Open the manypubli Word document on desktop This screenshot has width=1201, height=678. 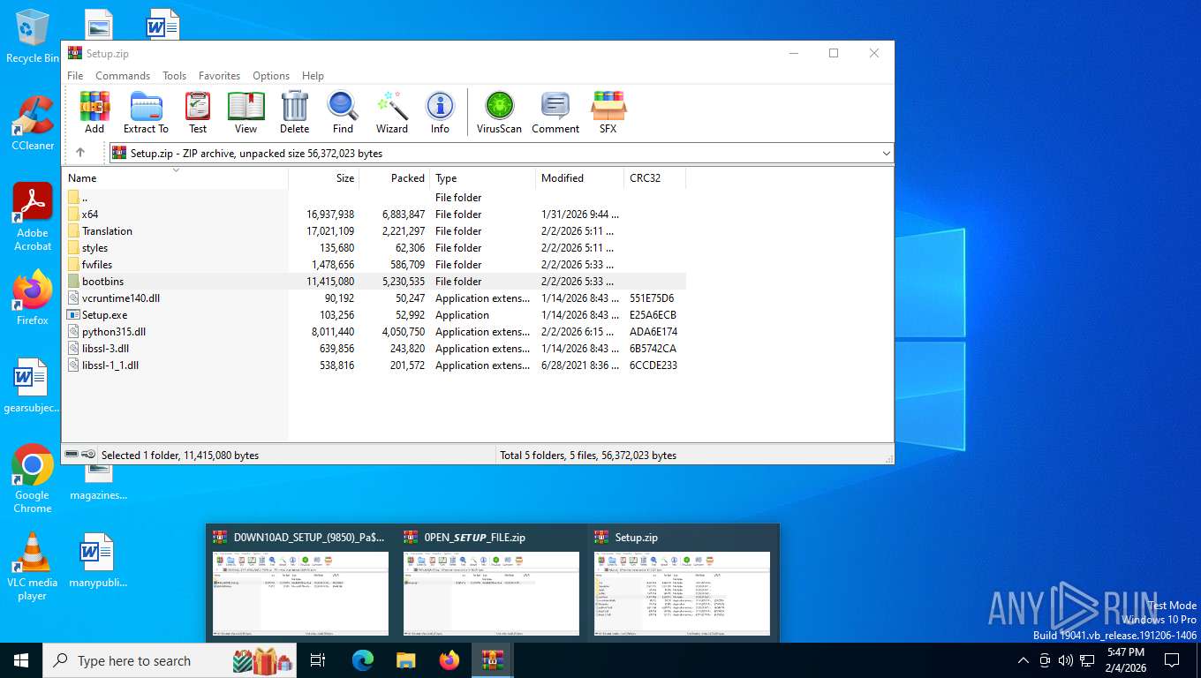(98, 561)
